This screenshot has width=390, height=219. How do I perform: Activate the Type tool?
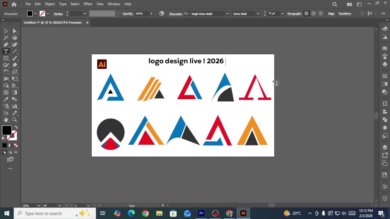pos(6,52)
